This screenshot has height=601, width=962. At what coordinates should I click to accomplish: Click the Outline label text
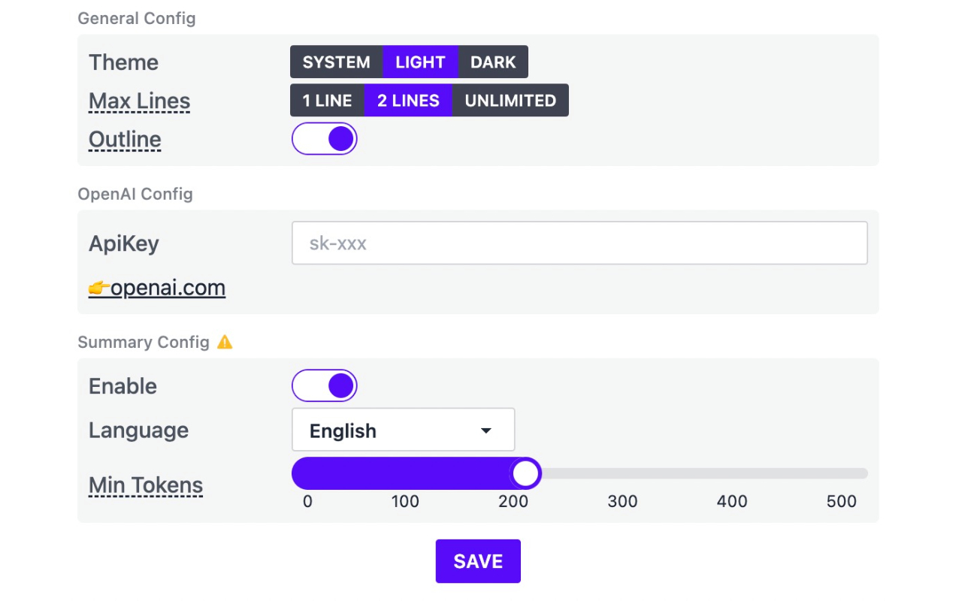[125, 140]
